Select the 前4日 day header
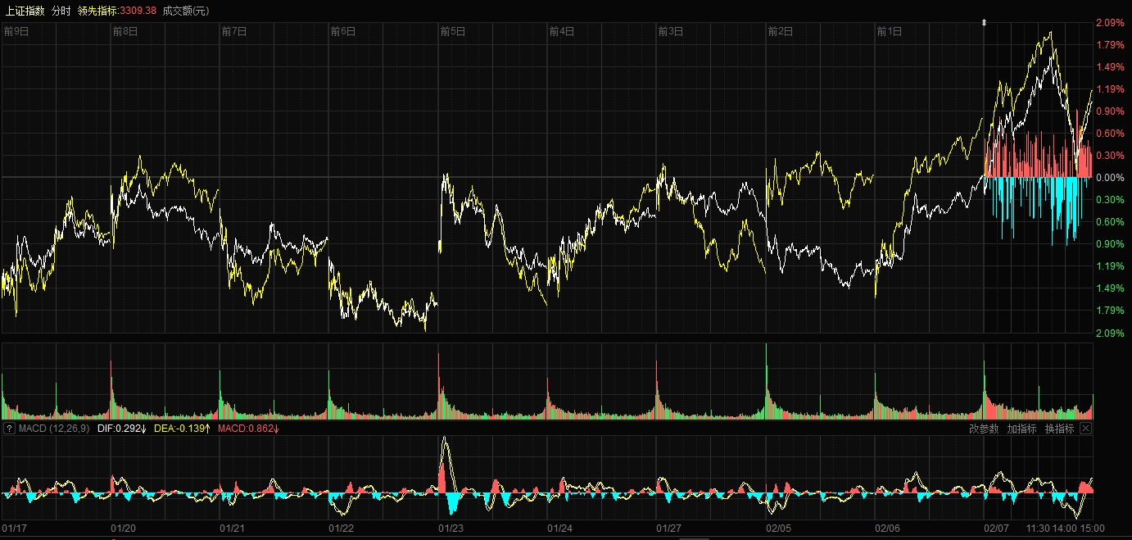This screenshot has height=540, width=1132. [562, 32]
